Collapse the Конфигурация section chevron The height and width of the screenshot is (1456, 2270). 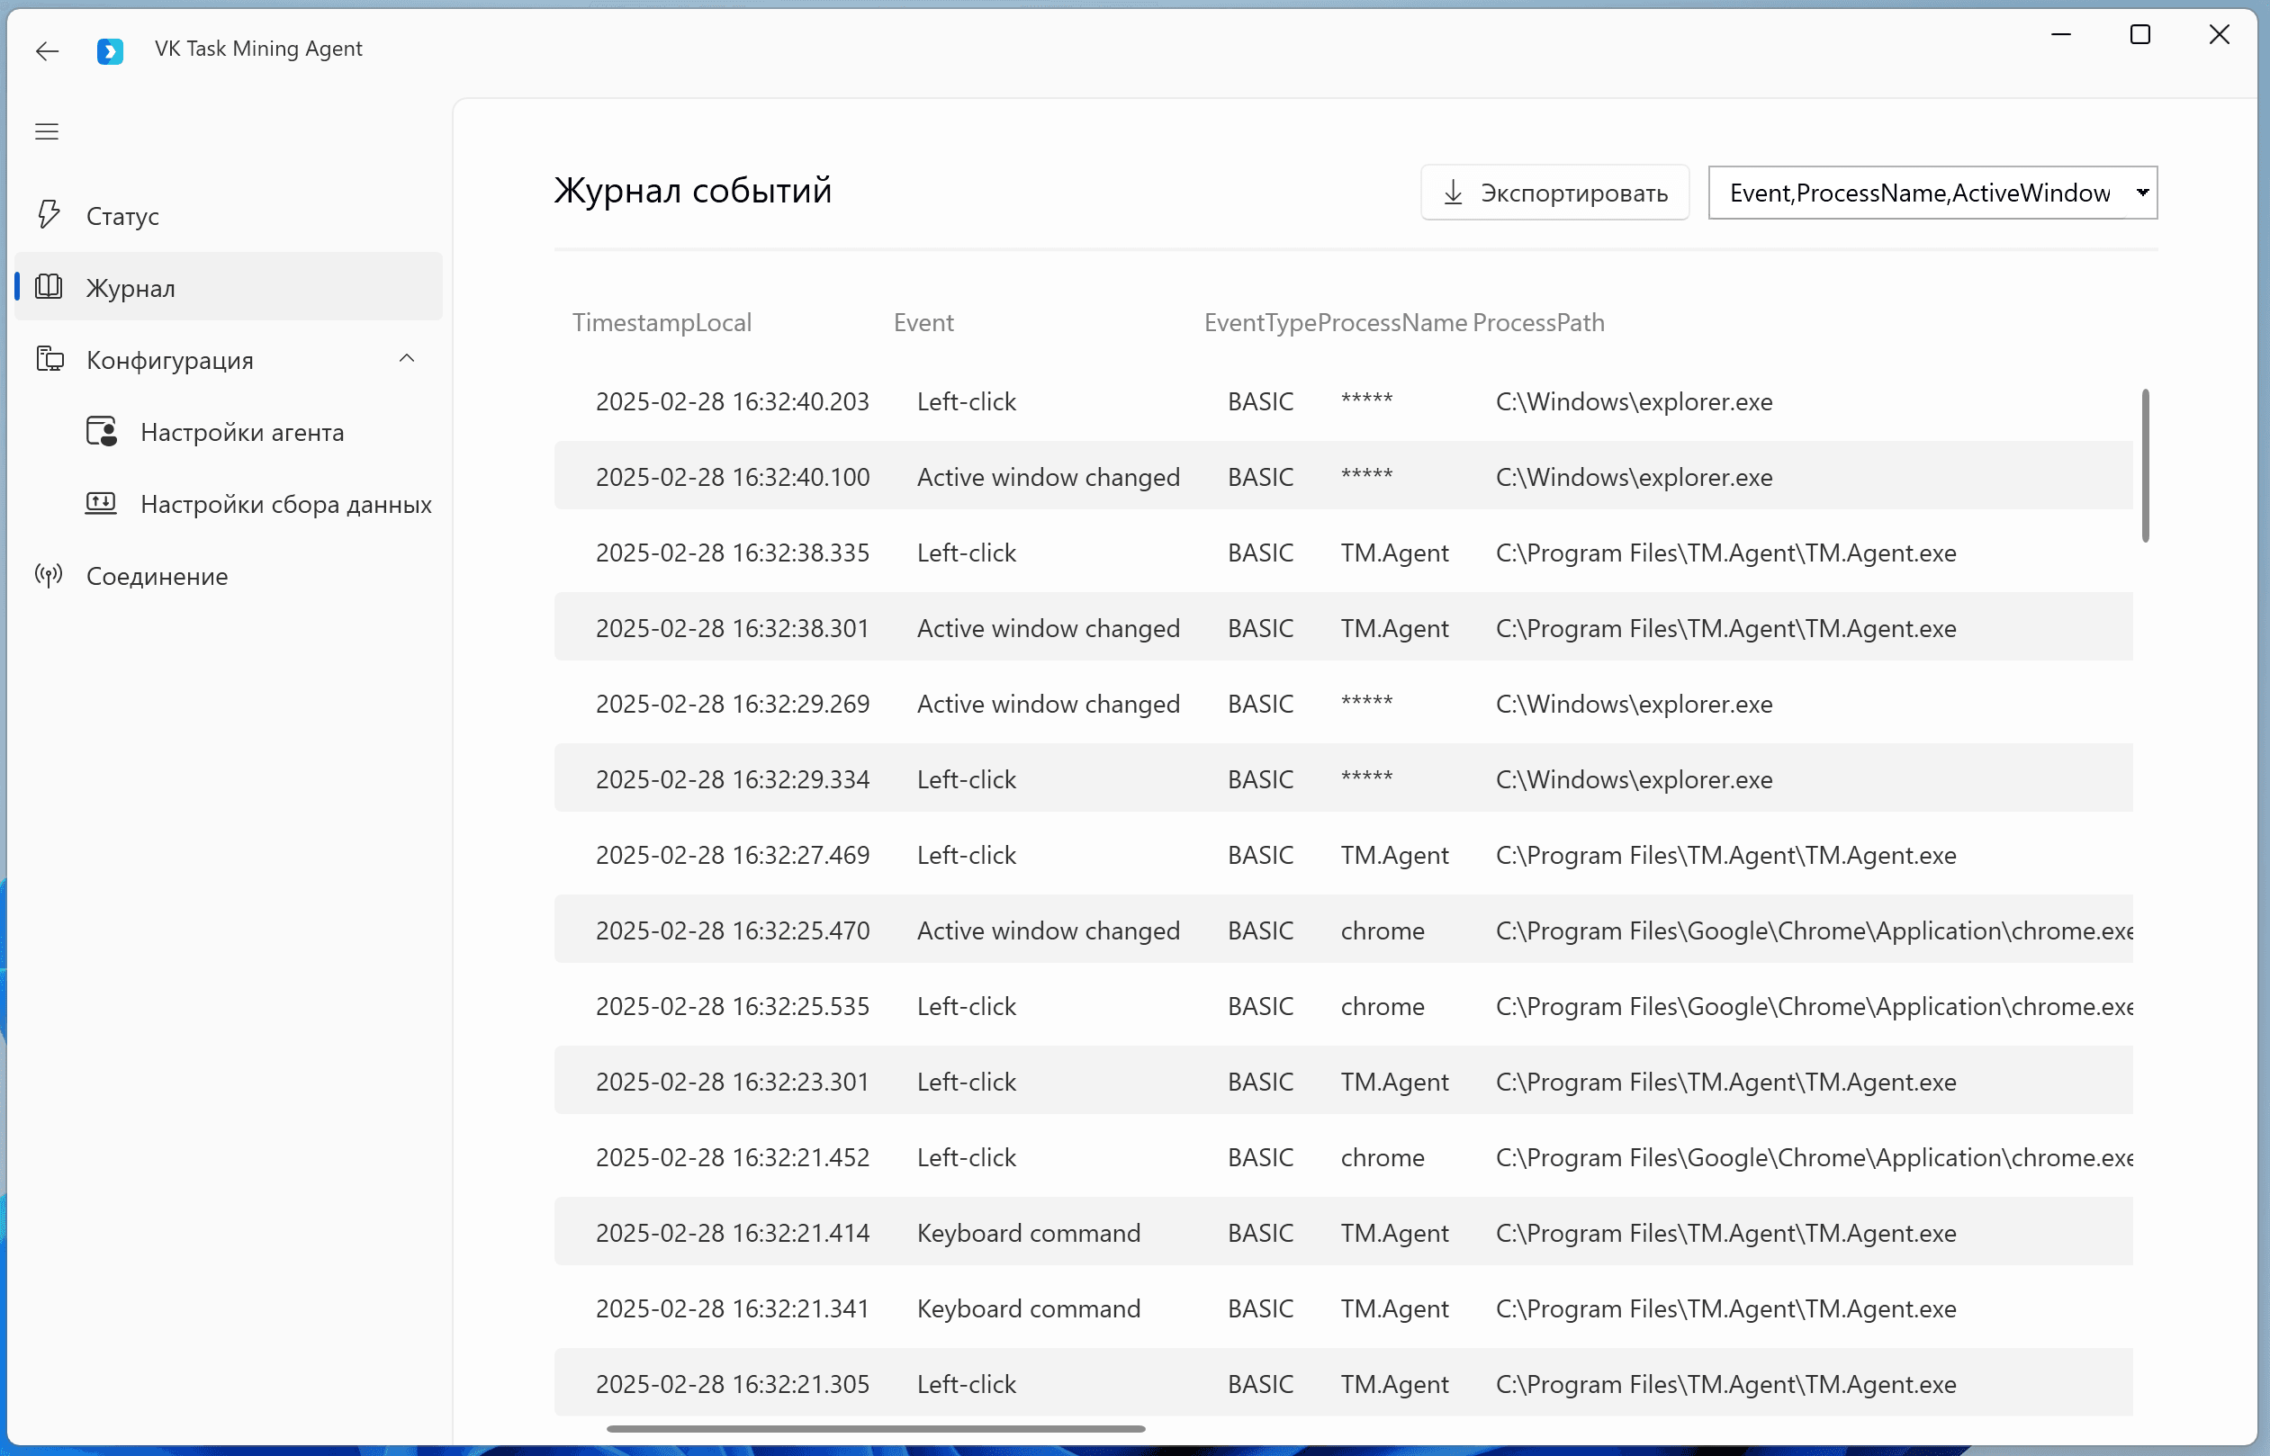pos(407,358)
